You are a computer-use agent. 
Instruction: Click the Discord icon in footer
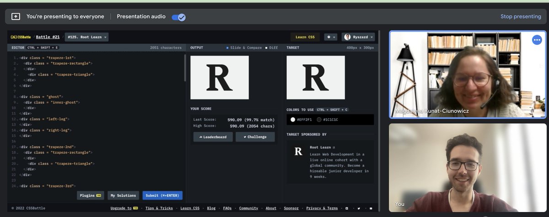[347, 208]
